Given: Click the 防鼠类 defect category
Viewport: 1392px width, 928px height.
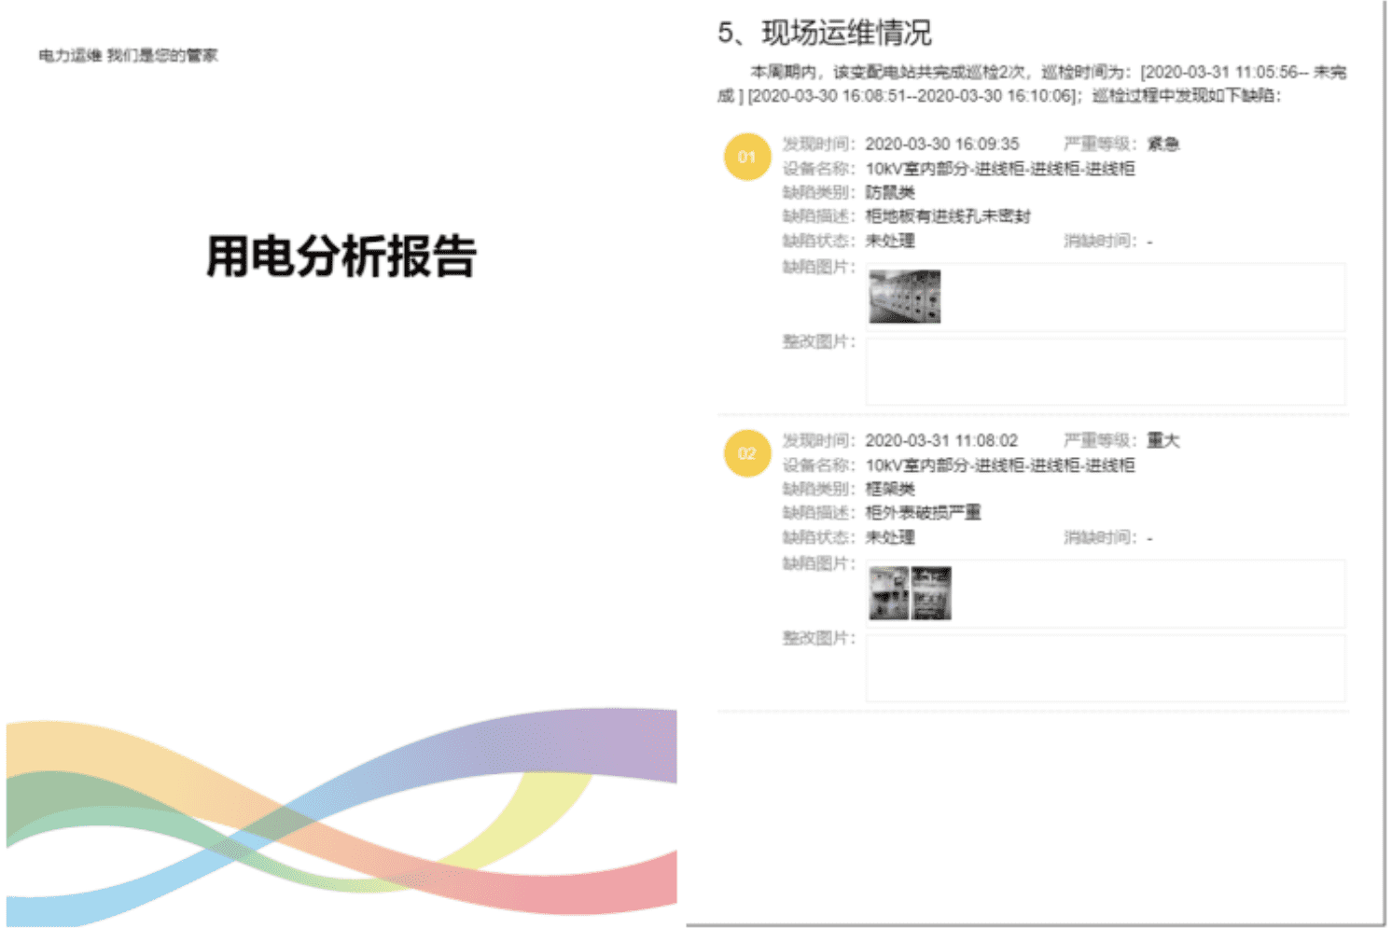Looking at the screenshot, I should point(890,192).
